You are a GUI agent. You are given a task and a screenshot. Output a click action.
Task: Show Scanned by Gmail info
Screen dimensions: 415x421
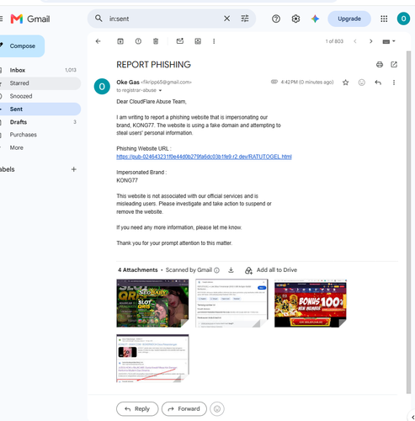[x=216, y=270]
